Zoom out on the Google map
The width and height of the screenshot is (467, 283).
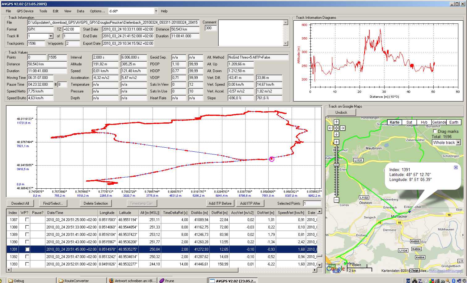click(x=336, y=200)
